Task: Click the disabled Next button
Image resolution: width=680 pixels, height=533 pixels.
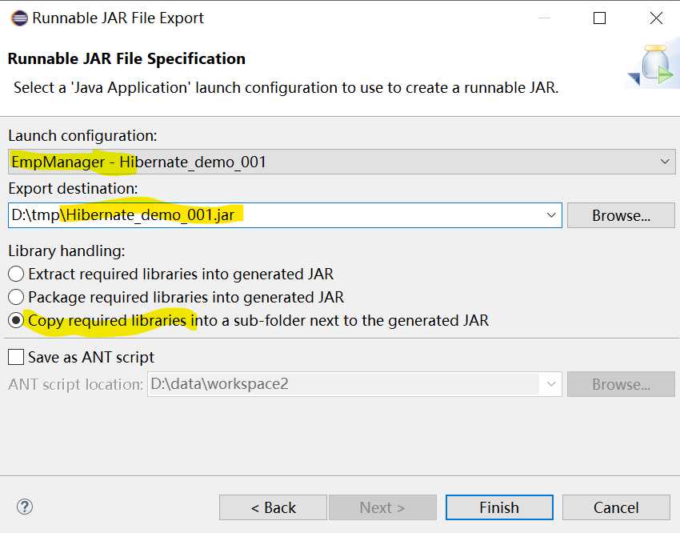Action: click(x=382, y=507)
